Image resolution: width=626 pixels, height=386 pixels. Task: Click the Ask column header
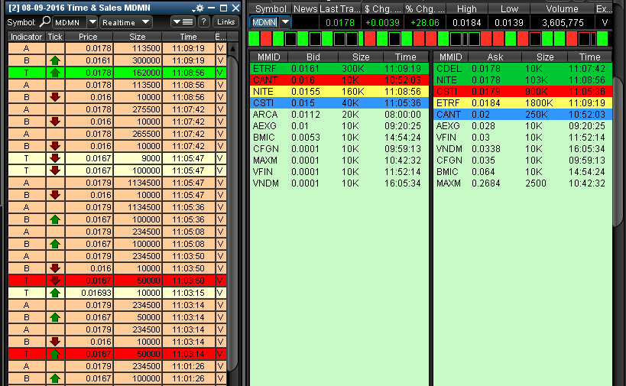[496, 57]
